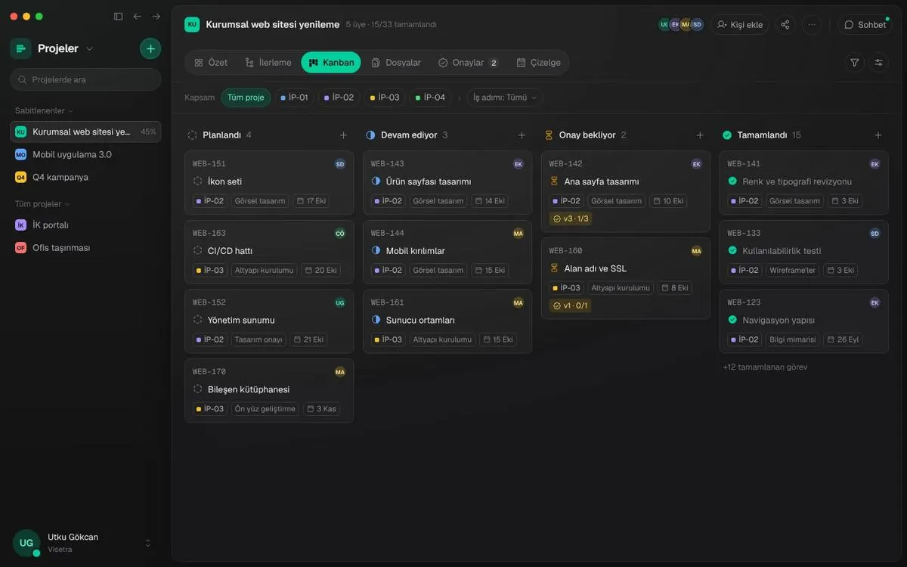Viewport: 907px width, 567px height.
Task: Click the member avatars stack in header
Action: click(x=680, y=24)
